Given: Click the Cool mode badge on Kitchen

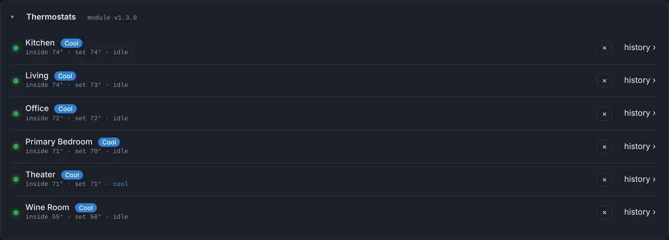Looking at the screenshot, I should point(71,43).
